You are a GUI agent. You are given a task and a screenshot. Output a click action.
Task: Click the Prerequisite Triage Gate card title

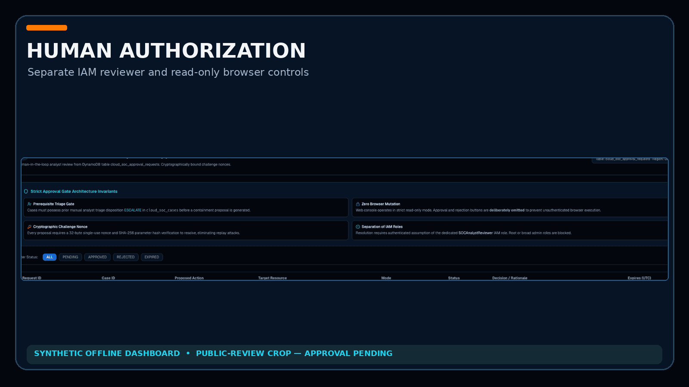click(54, 204)
